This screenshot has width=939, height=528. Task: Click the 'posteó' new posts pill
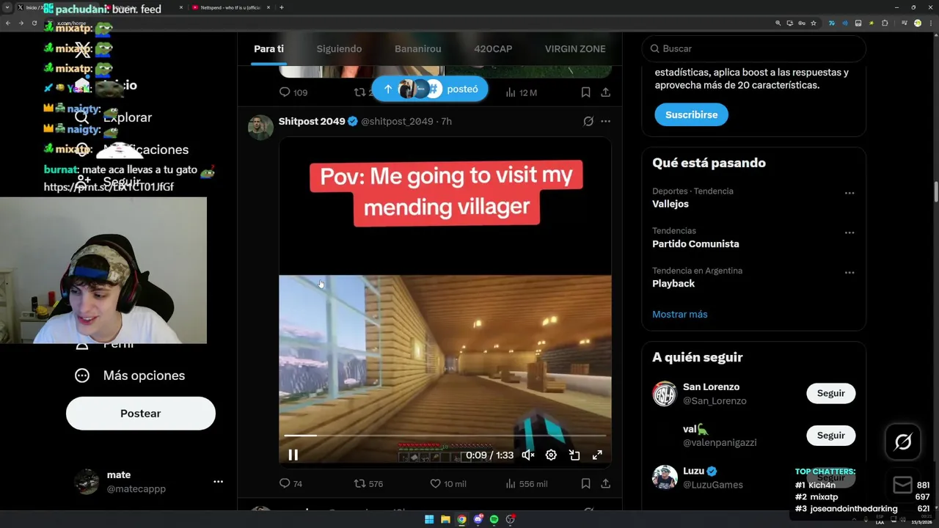(x=430, y=89)
